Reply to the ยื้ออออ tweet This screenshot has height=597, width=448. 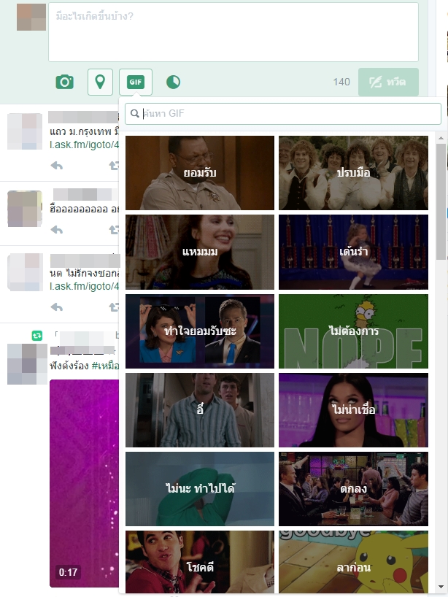tap(57, 230)
